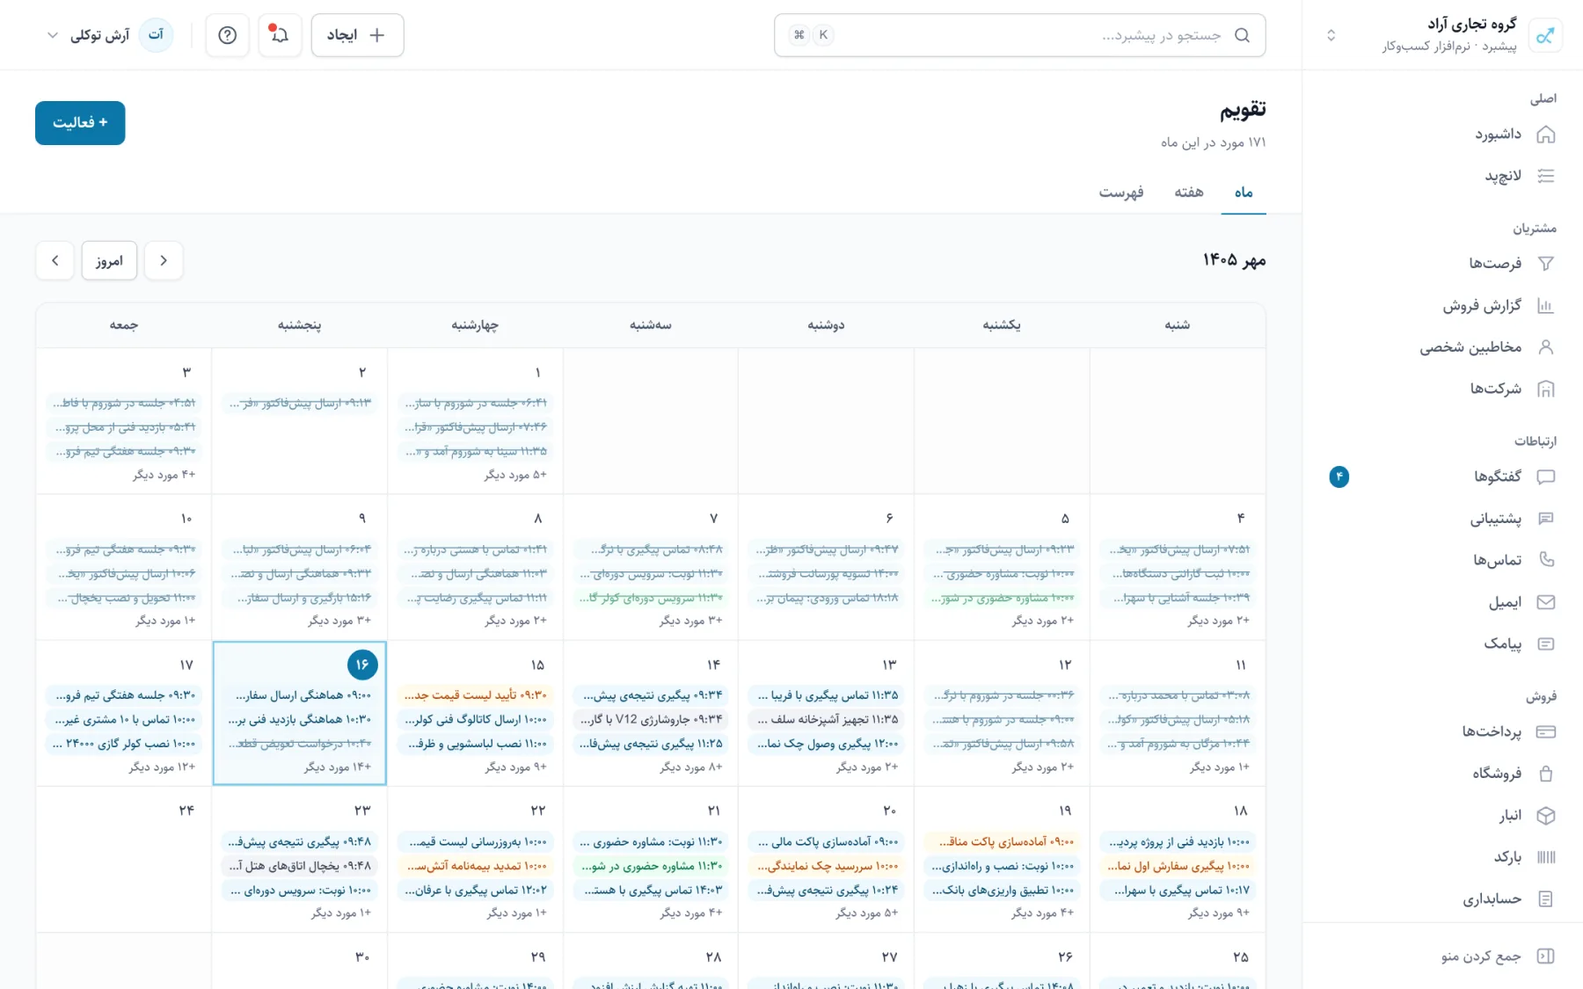Image resolution: width=1583 pixels, height=989 pixels.
Task: Expand the ایجاد create menu
Action: pyautogui.click(x=357, y=35)
